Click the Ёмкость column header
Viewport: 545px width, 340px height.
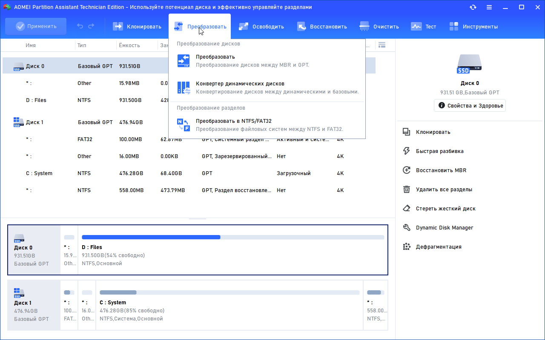click(x=129, y=45)
